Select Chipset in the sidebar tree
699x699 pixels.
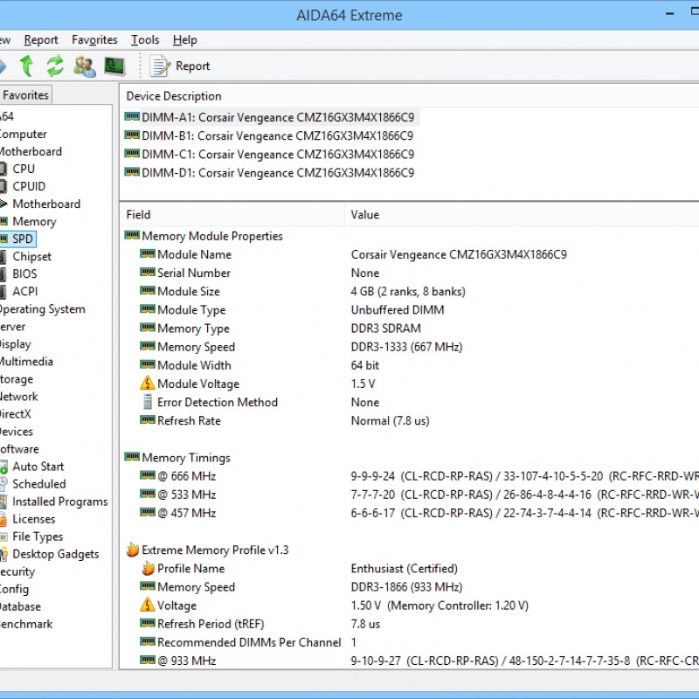pos(31,256)
